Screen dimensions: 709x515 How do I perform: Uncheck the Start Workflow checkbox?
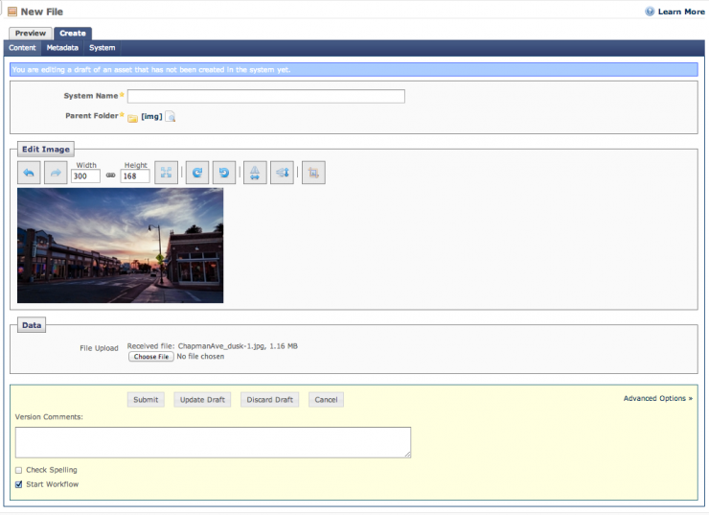(19, 484)
